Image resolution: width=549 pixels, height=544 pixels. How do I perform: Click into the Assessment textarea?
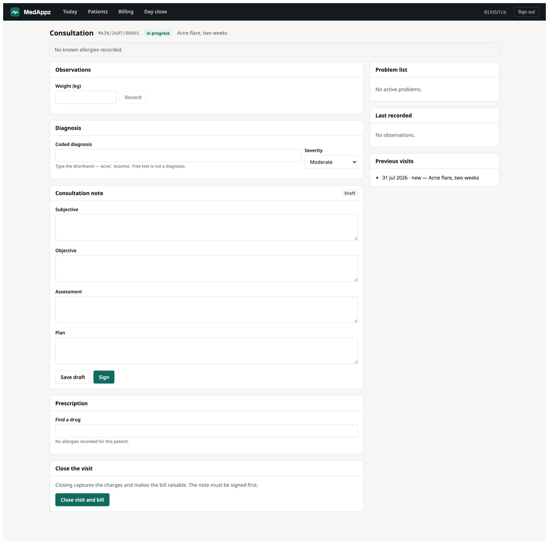(x=207, y=310)
